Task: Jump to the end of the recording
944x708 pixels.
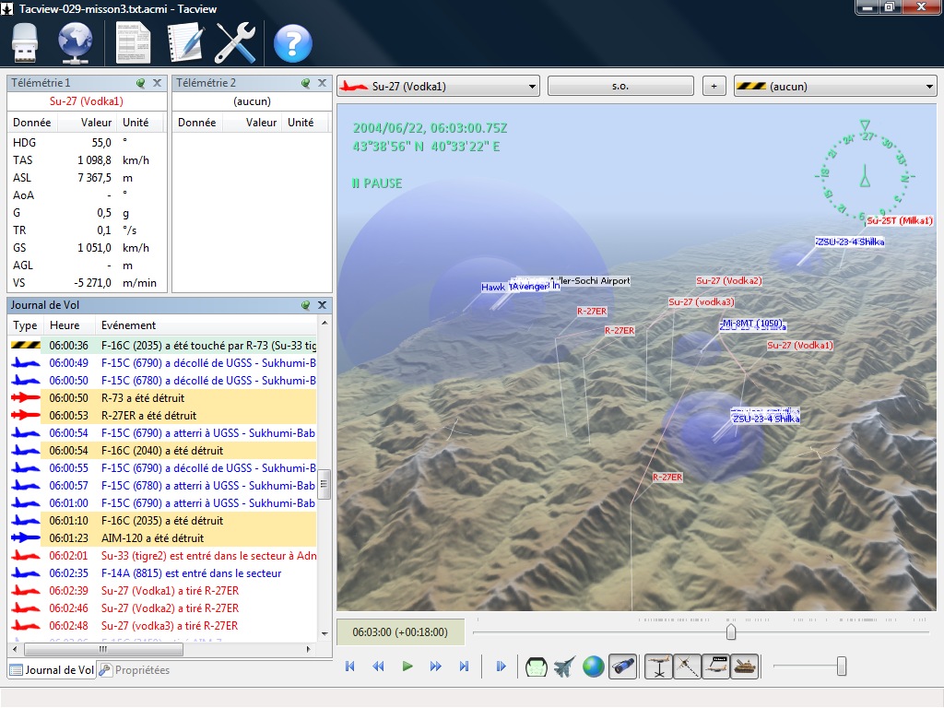Action: click(464, 666)
